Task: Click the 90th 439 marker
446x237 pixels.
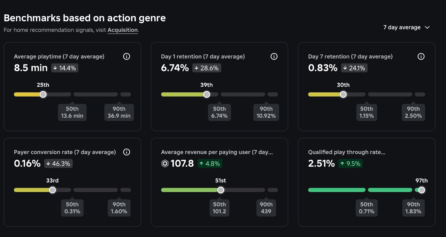Action: pos(266,208)
